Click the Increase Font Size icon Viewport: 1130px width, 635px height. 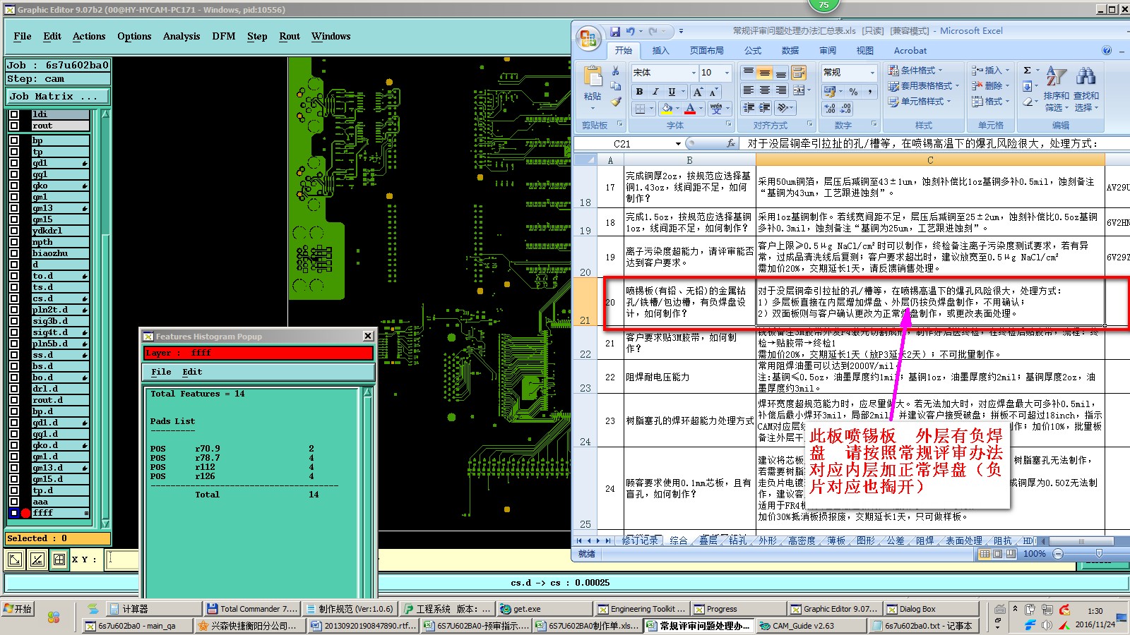[698, 92]
